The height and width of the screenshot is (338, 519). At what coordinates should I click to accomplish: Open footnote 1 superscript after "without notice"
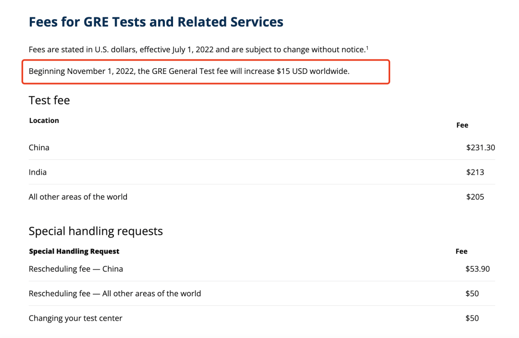pyautogui.click(x=367, y=48)
